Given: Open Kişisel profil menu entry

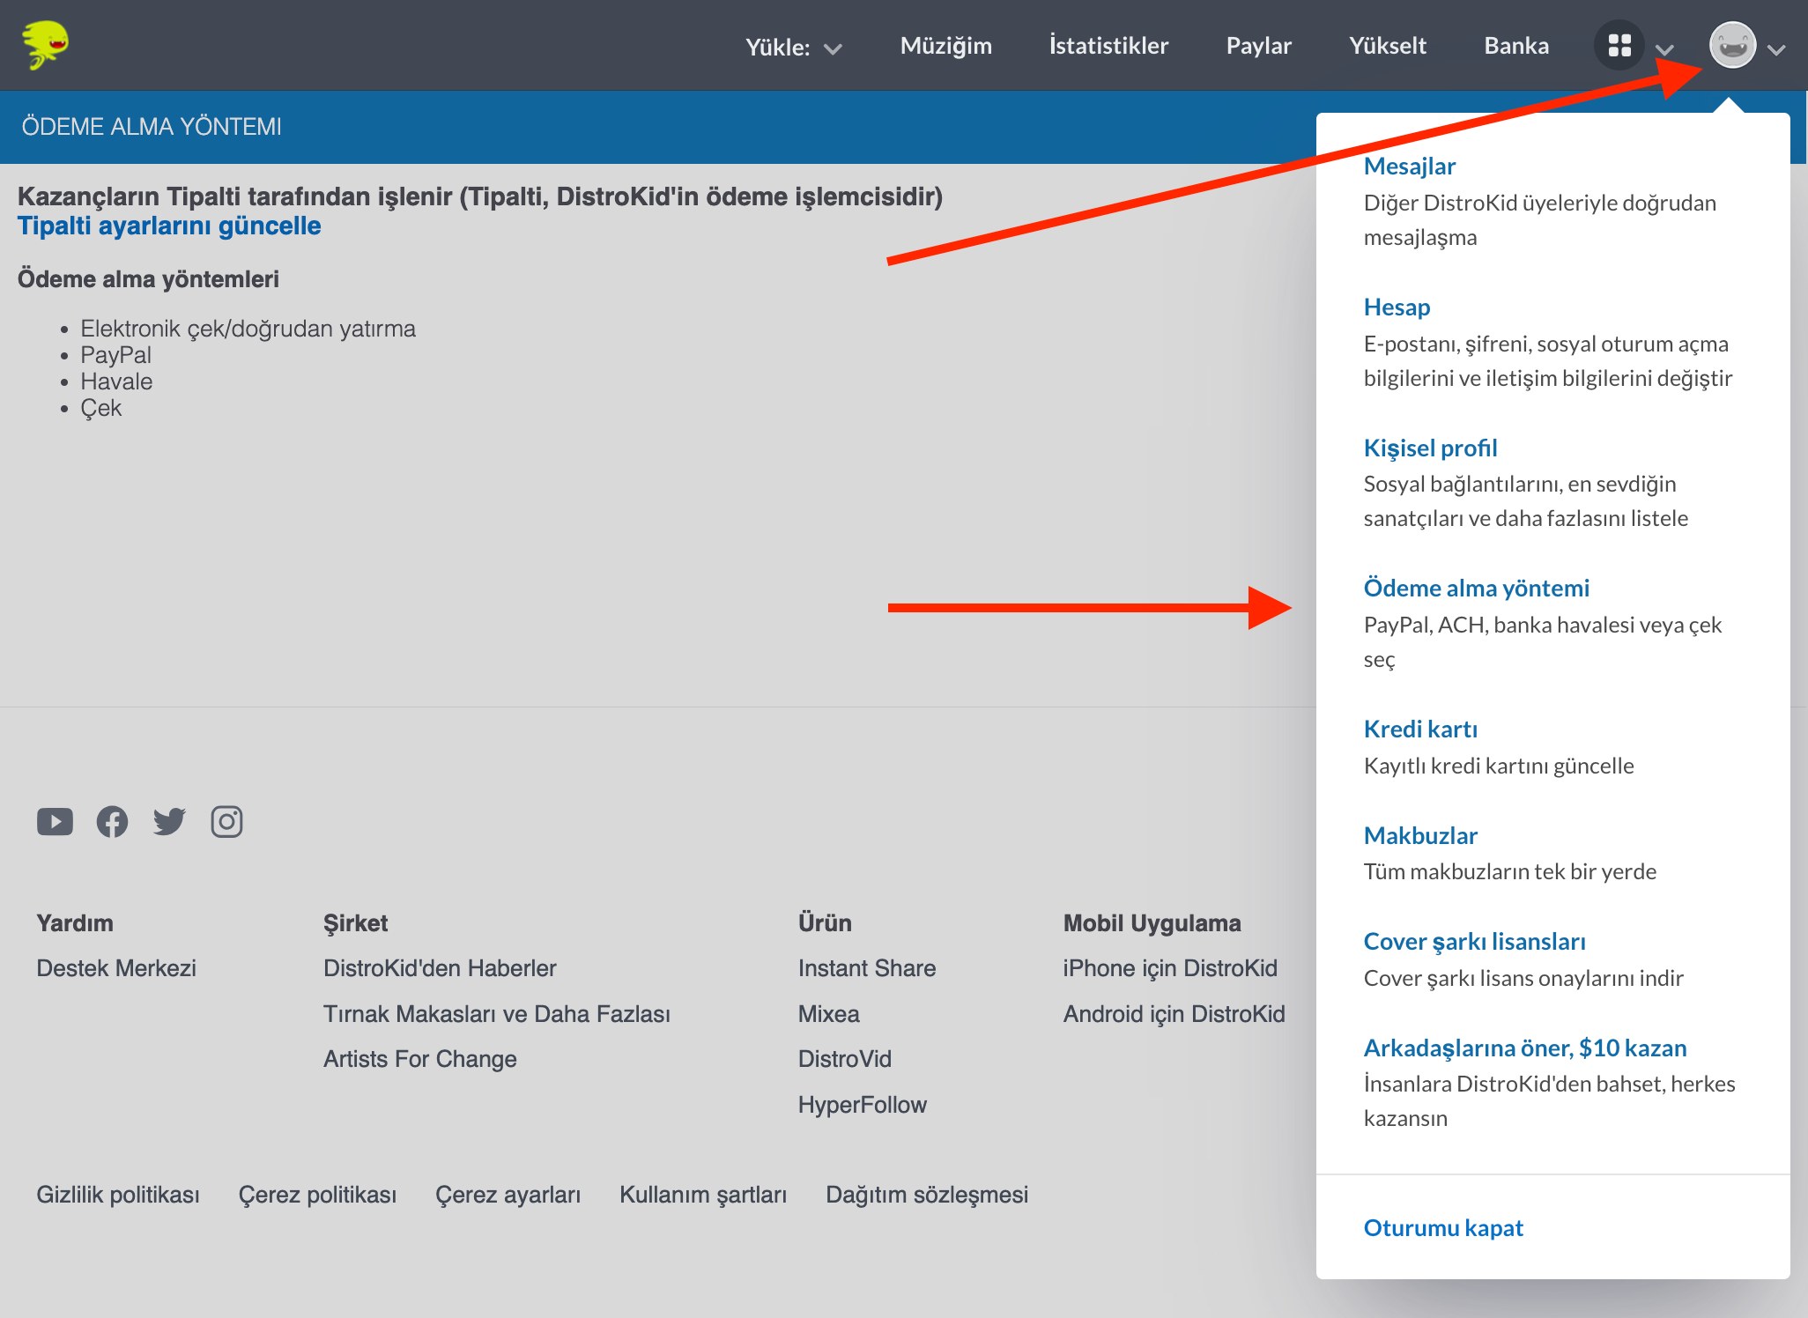Looking at the screenshot, I should [1430, 448].
